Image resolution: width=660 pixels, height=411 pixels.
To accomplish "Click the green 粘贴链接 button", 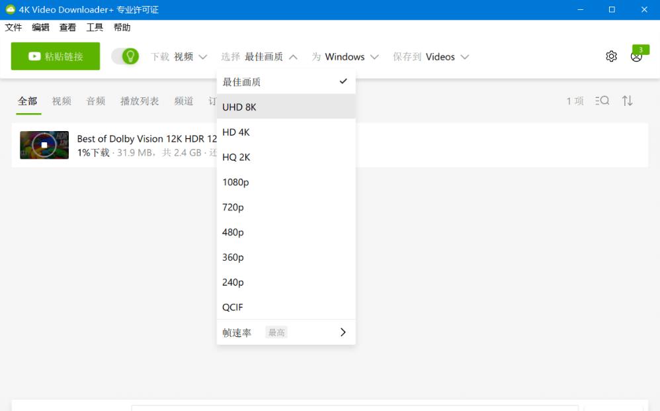I will click(x=56, y=56).
